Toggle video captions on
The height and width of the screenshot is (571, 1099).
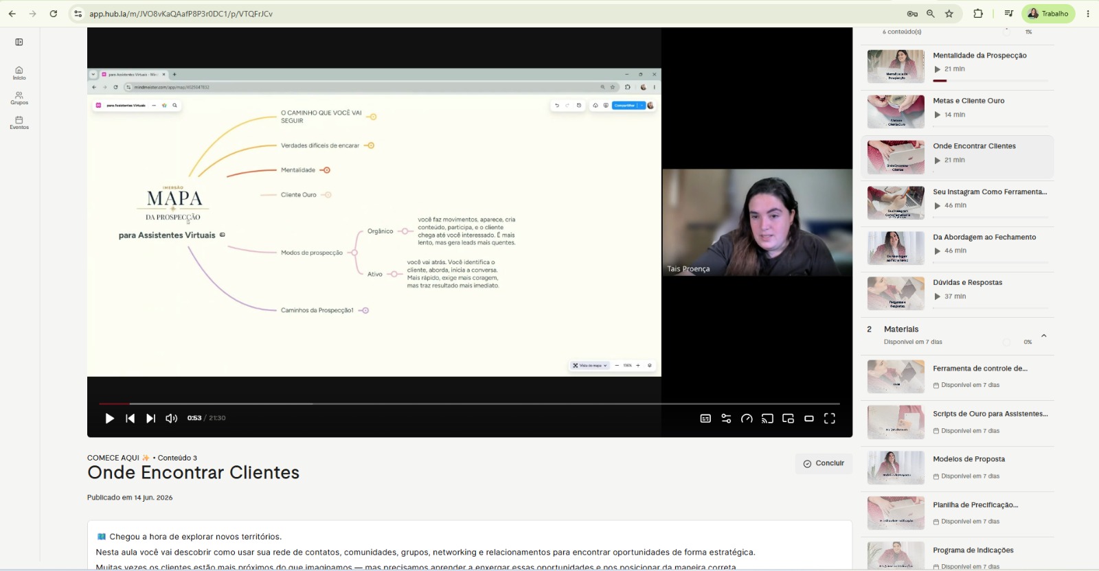[x=705, y=419]
